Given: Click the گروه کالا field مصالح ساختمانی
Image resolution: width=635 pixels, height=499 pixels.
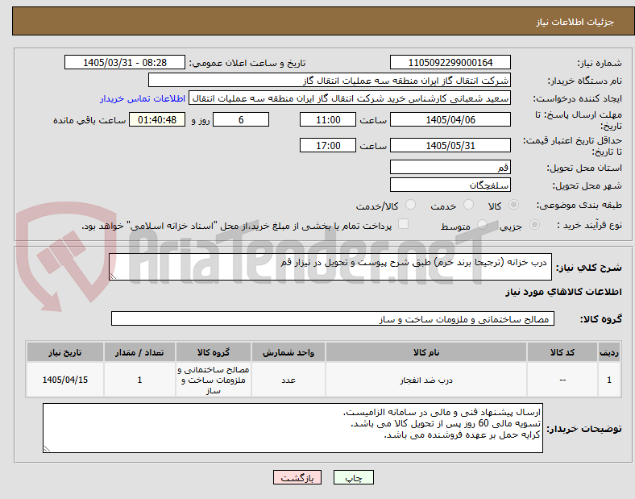Looking at the screenshot, I should tap(333, 318).
